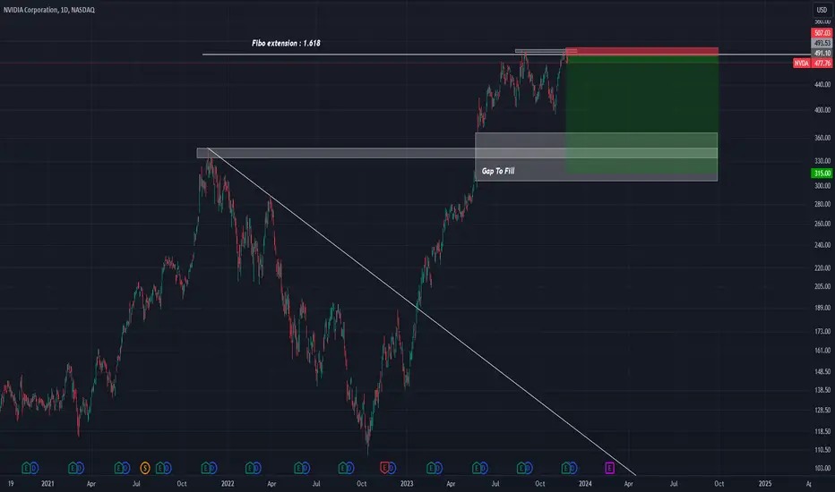Click the earnings E marker between Apr and Jul 2023
The image size is (835, 492).
pyautogui.click(x=477, y=468)
